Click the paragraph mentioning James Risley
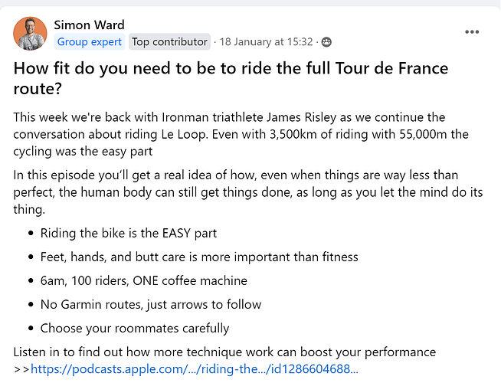Image resolution: width=501 pixels, height=383 pixels. pos(241,134)
